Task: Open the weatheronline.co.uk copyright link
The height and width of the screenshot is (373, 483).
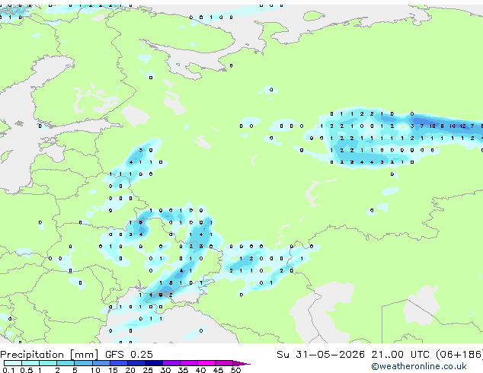Action: 419,366
